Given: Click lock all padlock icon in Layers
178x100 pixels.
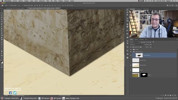Looking at the screenshot, I should 141,47.
